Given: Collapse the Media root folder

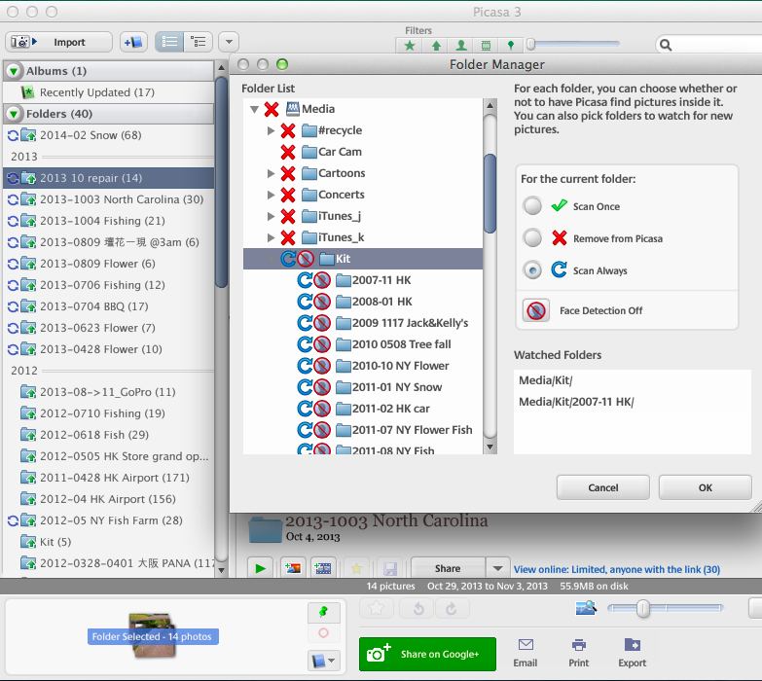Looking at the screenshot, I should coord(254,109).
